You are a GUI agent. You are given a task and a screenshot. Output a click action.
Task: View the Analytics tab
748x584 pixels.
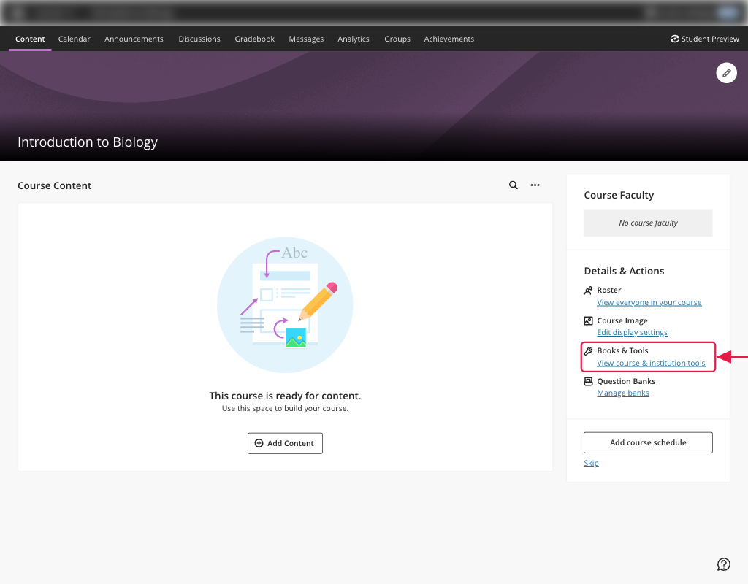click(353, 39)
